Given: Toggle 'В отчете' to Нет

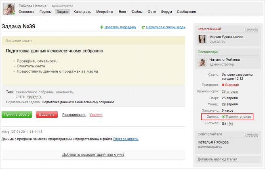Looking at the screenshot, I should (x=230, y=123).
